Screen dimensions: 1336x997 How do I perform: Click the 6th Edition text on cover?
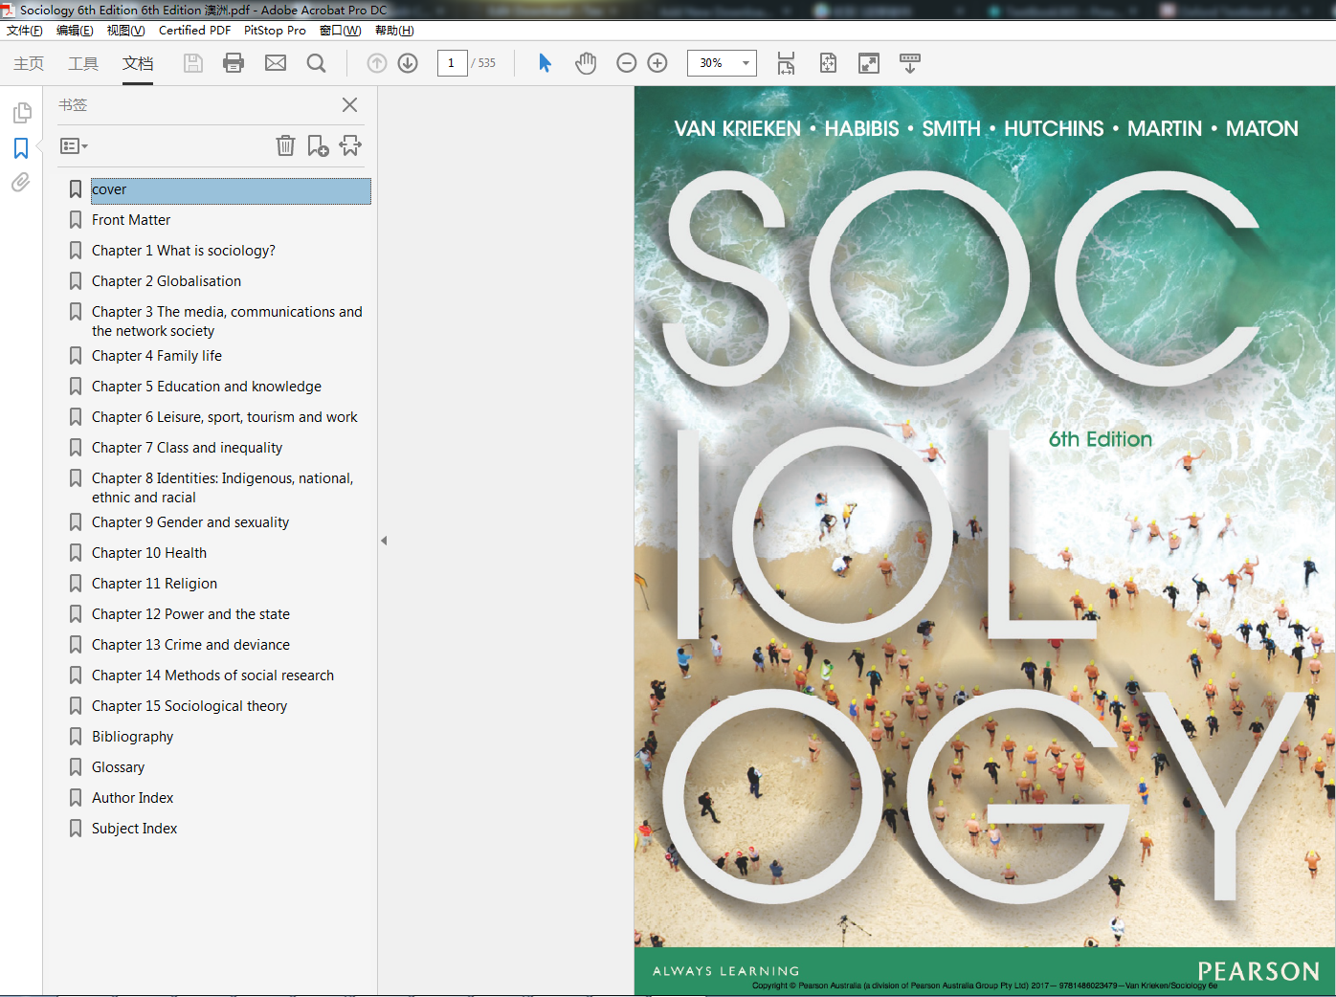point(1101,439)
